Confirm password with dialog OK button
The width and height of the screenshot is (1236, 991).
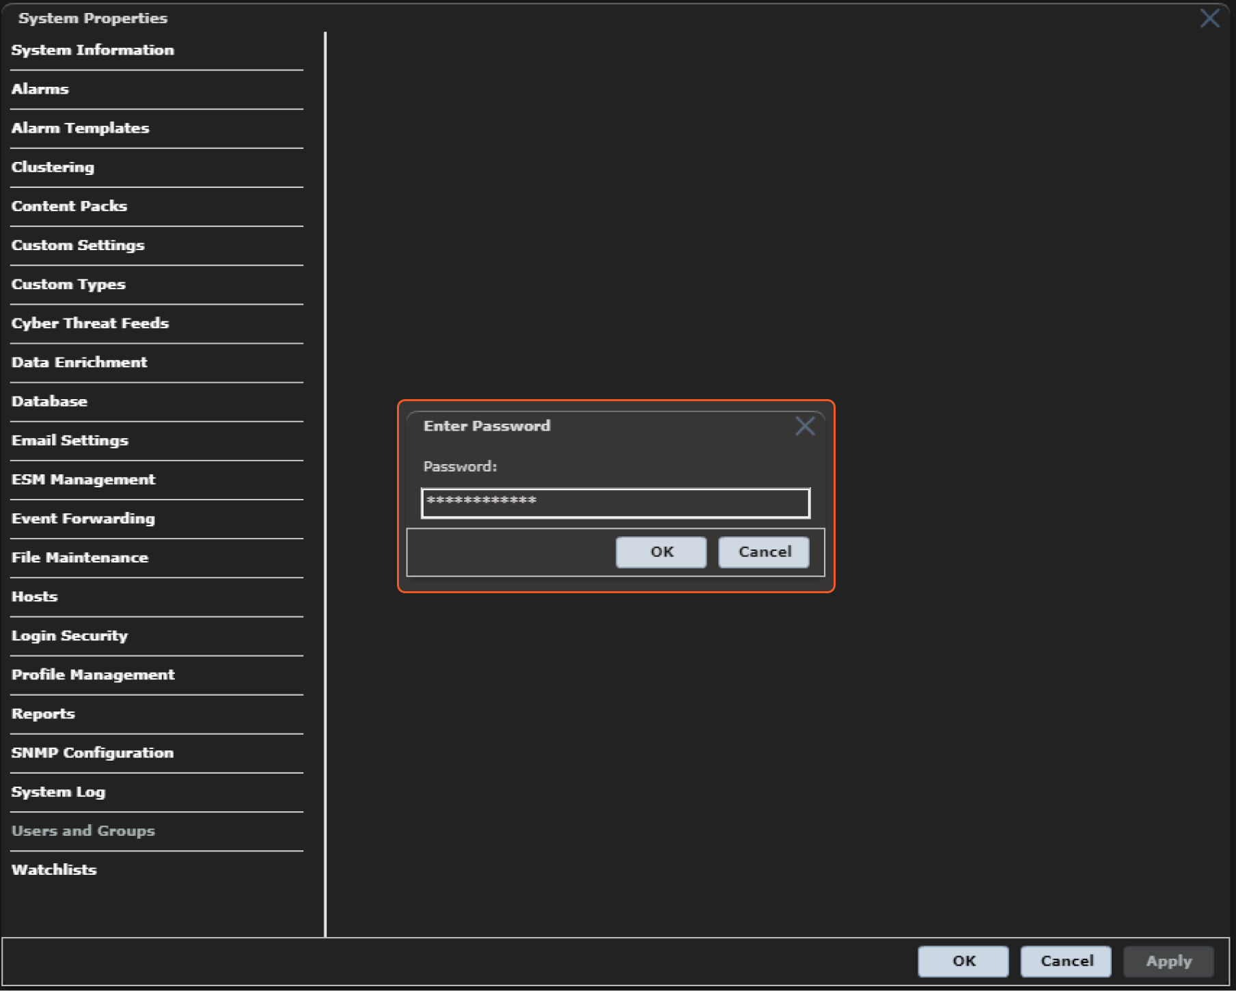[661, 552]
